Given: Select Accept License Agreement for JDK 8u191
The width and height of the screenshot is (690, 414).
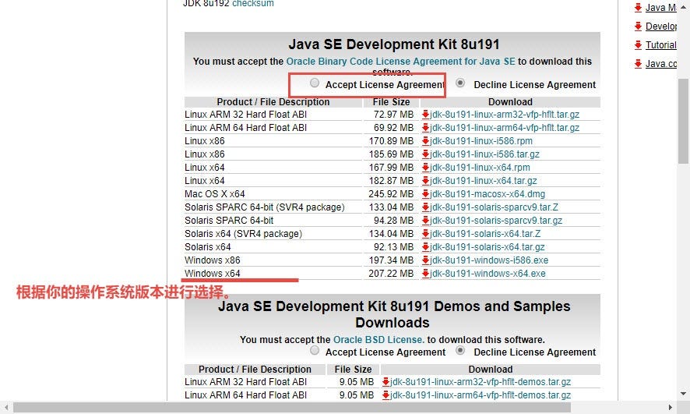Looking at the screenshot, I should [314, 83].
